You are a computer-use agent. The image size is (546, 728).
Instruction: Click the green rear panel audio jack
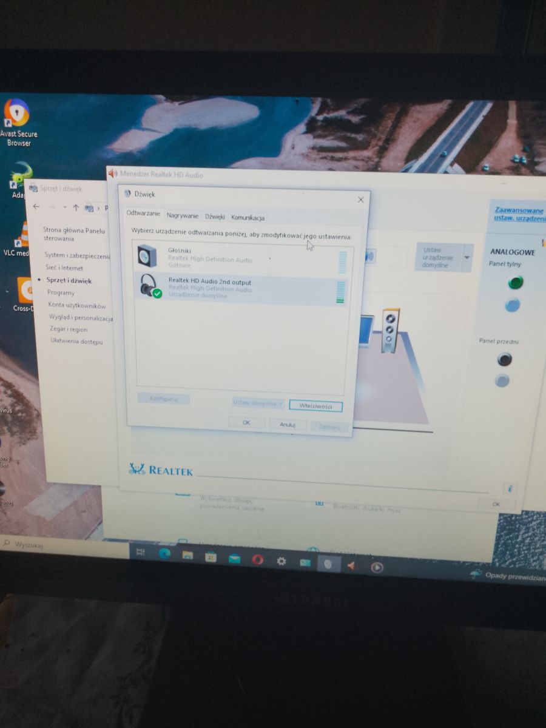(x=515, y=282)
